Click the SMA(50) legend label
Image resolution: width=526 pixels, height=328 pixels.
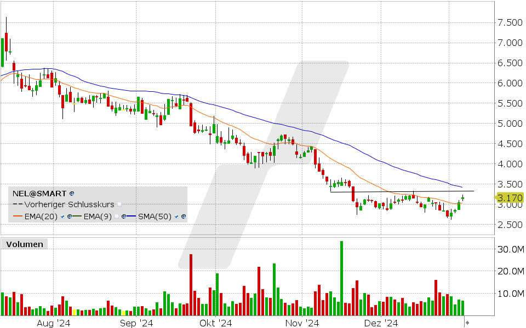point(155,216)
